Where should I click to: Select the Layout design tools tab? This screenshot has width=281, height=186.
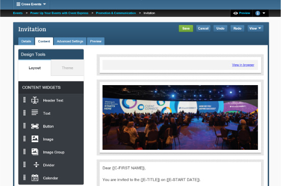35,68
